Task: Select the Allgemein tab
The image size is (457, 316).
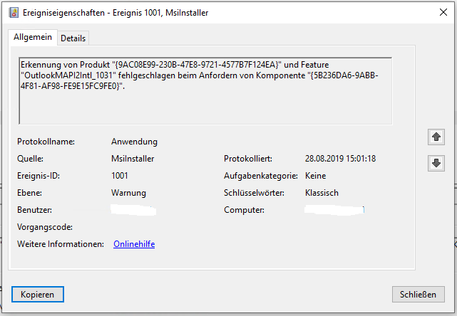Action: pyautogui.click(x=32, y=37)
